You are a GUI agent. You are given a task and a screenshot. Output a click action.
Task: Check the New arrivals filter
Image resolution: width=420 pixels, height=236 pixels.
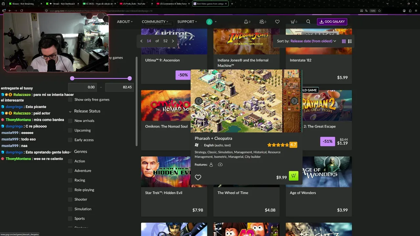coord(70,121)
